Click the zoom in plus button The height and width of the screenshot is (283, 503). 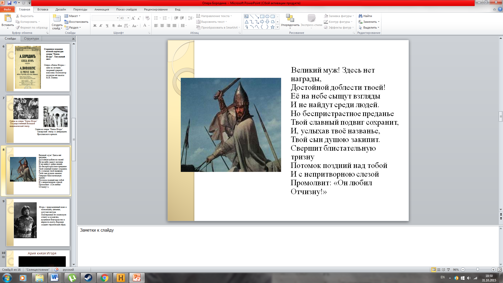point(493,270)
